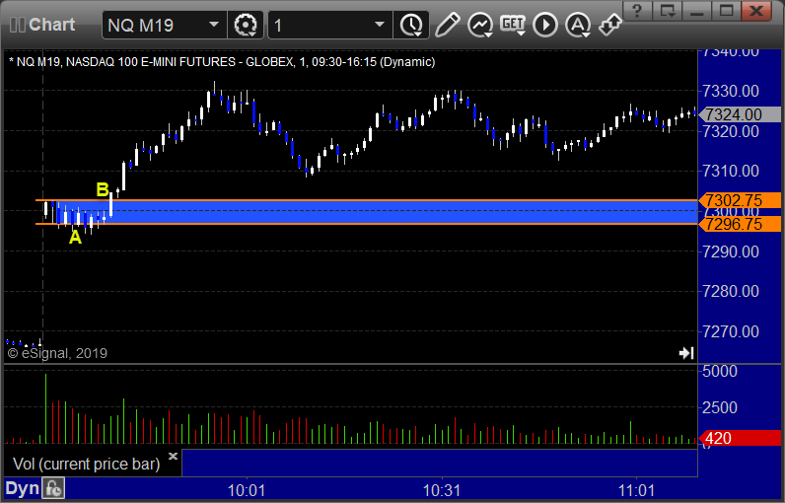The image size is (785, 503).
Task: Click the 7280.00 price axis label
Action: pos(731,291)
